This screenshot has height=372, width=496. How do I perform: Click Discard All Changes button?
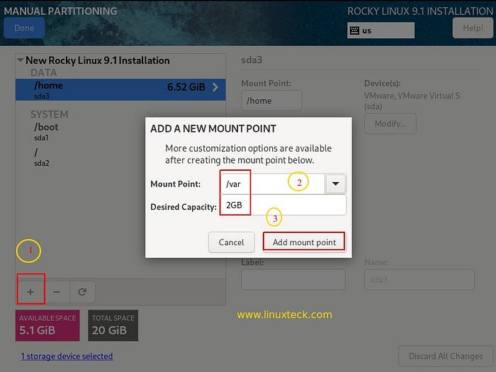(x=446, y=356)
